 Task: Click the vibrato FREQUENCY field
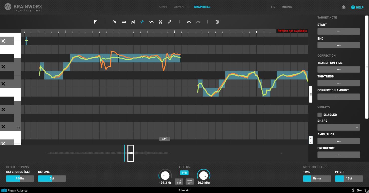pos(339,155)
